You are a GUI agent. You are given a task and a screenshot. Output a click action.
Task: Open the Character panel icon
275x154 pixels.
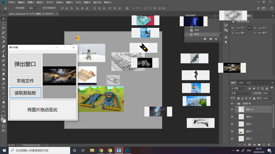pyautogui.click(x=226, y=37)
